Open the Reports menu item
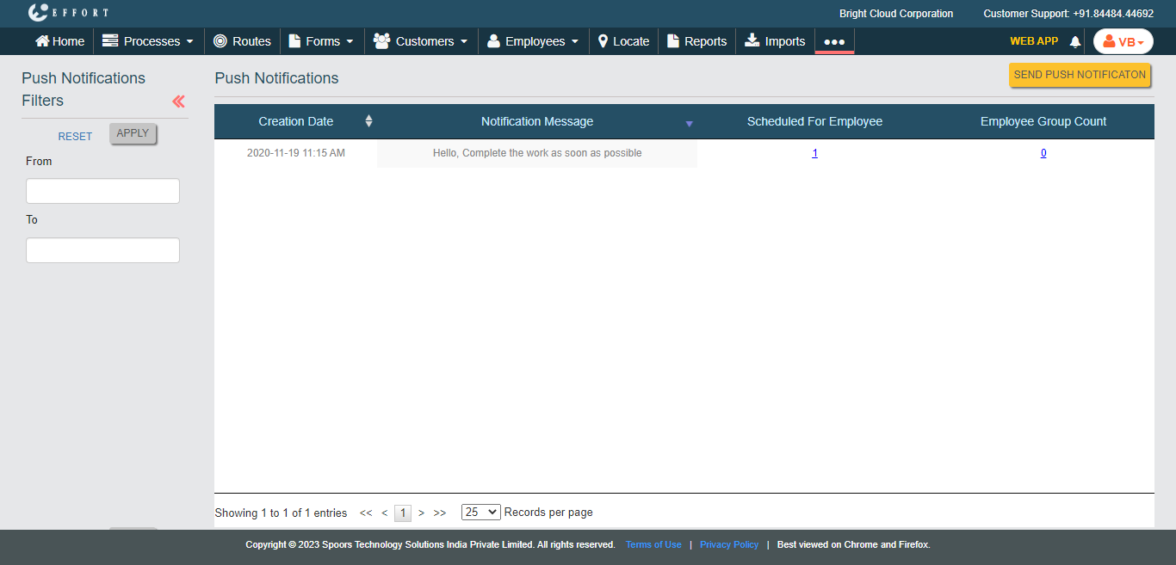1176x565 pixels. click(x=696, y=41)
